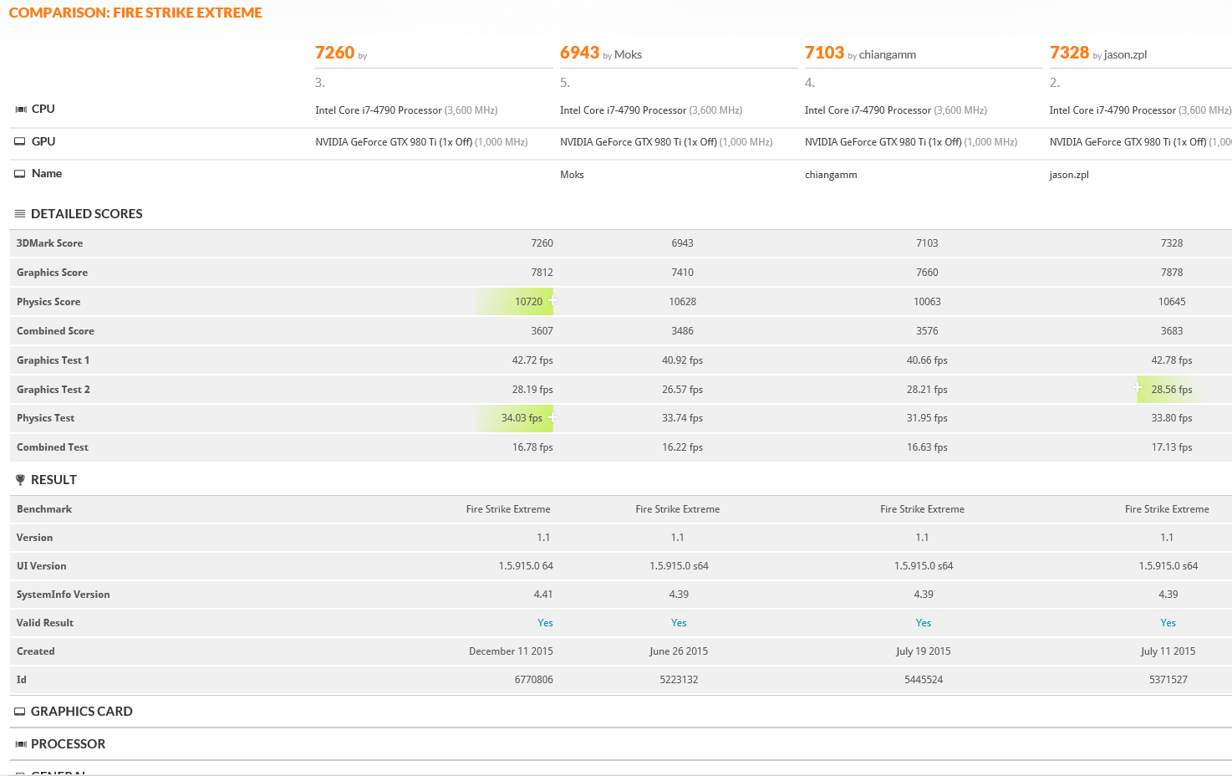Open the 6943 score result link
Image resolution: width=1232 pixels, height=776 pixels.
579,53
